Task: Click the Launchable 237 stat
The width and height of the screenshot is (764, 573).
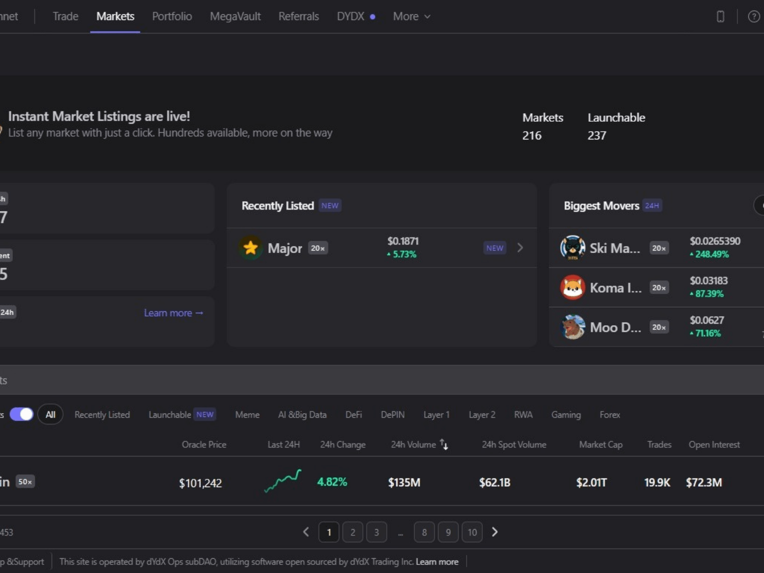Action: (616, 126)
